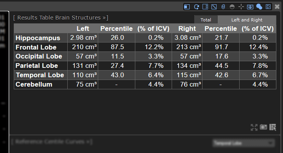The width and height of the screenshot is (283, 153).
Task: Toggle the half-filled circle contrast icon
Action: (232, 7)
